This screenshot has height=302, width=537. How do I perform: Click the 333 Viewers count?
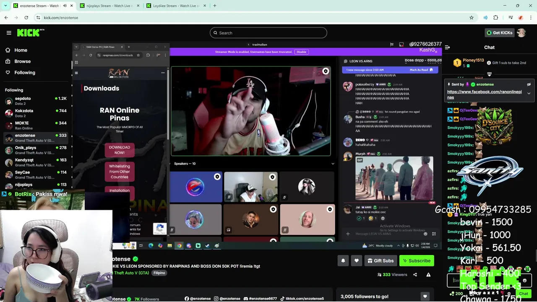(392, 275)
